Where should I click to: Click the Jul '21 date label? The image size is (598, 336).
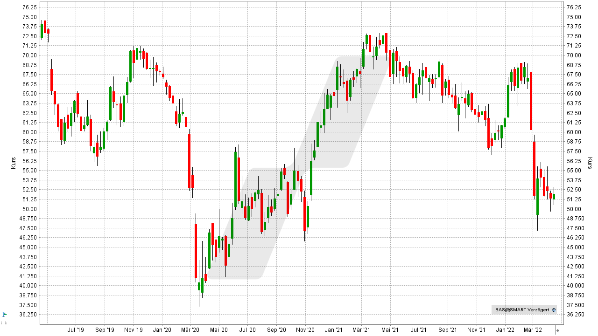pyautogui.click(x=419, y=330)
